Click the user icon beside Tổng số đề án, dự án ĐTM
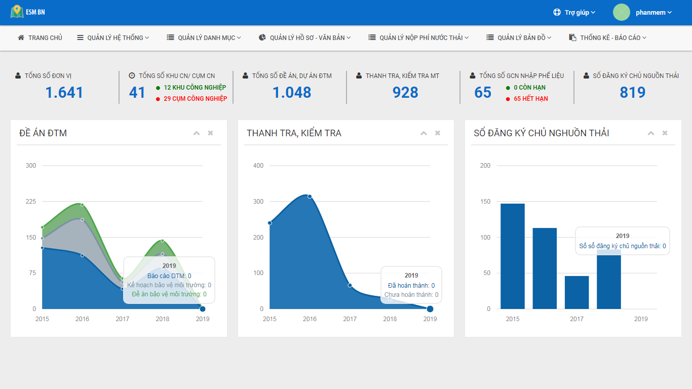Image resolution: width=692 pixels, height=389 pixels. 245,75
